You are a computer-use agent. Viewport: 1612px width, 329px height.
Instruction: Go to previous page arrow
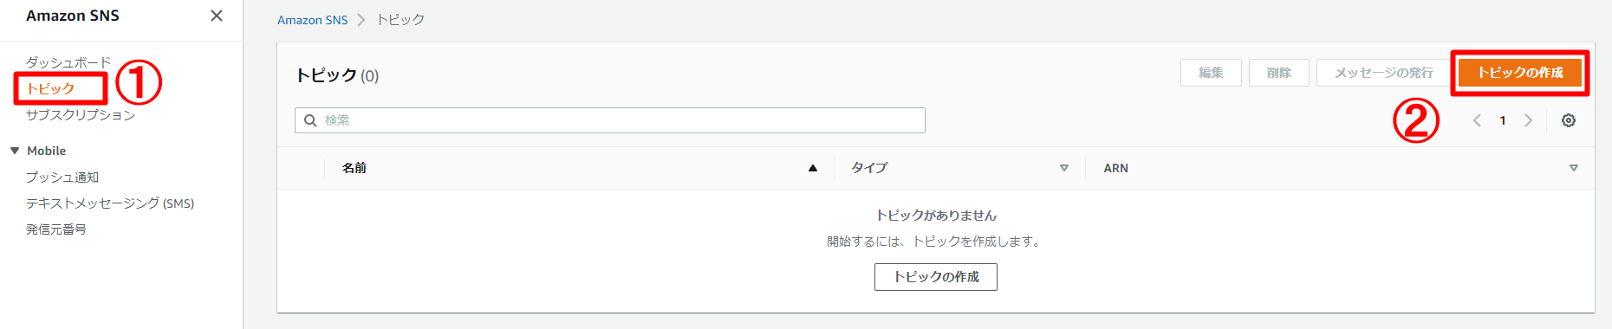click(x=1477, y=120)
